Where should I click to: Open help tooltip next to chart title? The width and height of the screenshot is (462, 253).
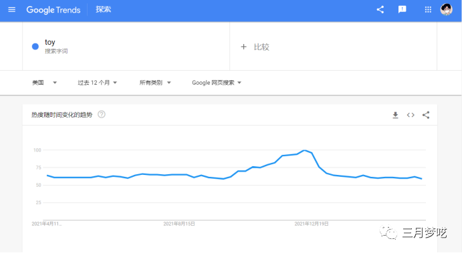102,114
